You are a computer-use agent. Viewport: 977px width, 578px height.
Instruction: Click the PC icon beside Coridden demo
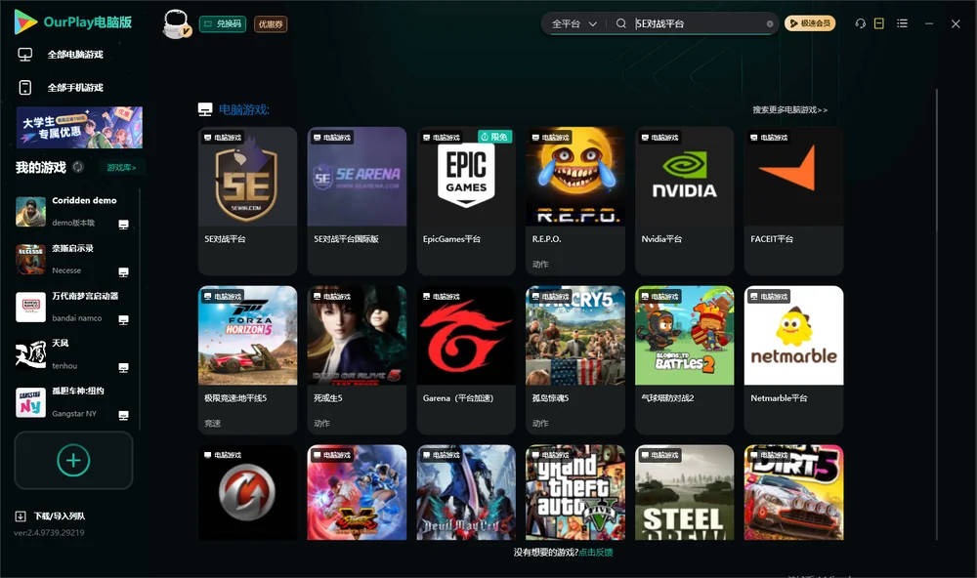pos(123,225)
